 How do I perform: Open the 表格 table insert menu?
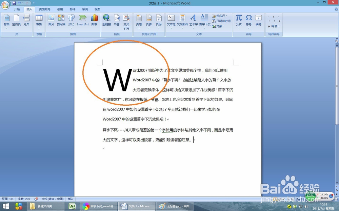(39, 21)
